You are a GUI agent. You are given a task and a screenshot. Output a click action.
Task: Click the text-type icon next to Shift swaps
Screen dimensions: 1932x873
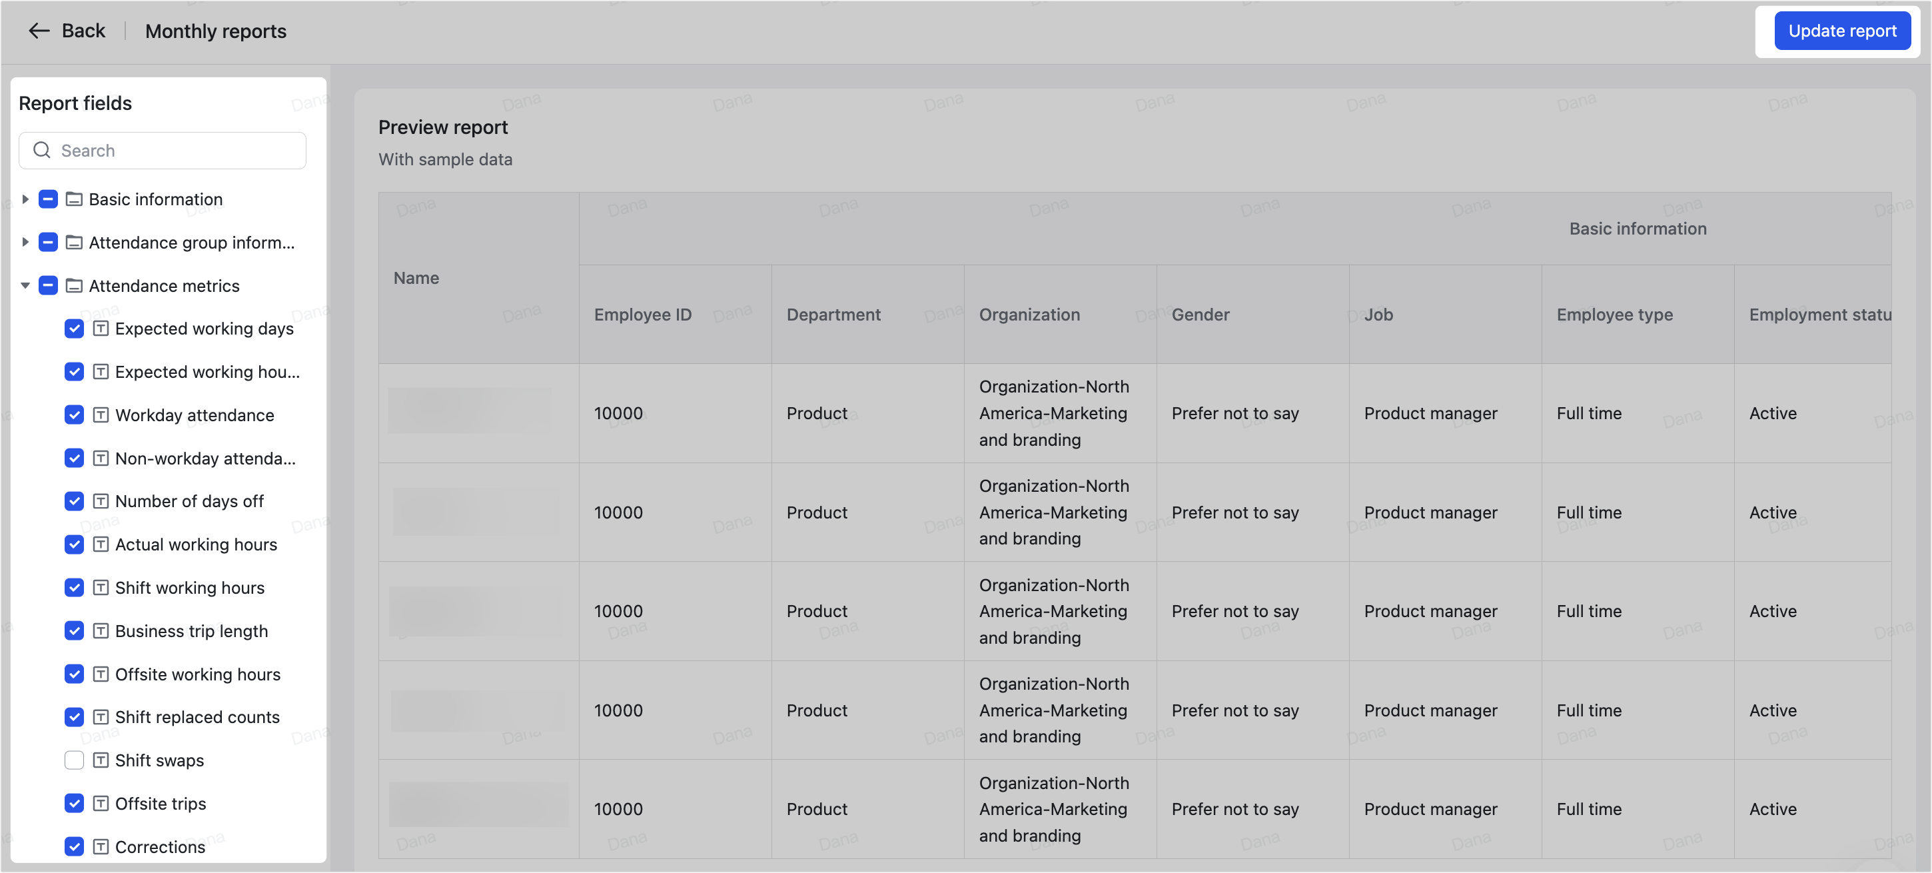point(101,760)
